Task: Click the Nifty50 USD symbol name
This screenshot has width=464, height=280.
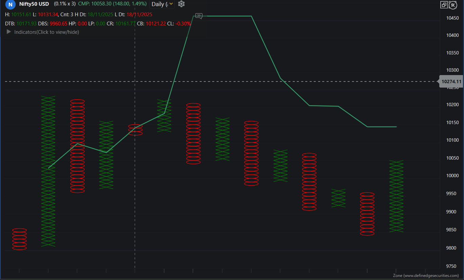Action: coord(34,4)
